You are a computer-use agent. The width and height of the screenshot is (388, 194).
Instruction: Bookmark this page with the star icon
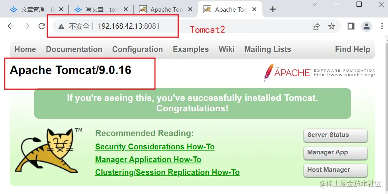click(331, 26)
